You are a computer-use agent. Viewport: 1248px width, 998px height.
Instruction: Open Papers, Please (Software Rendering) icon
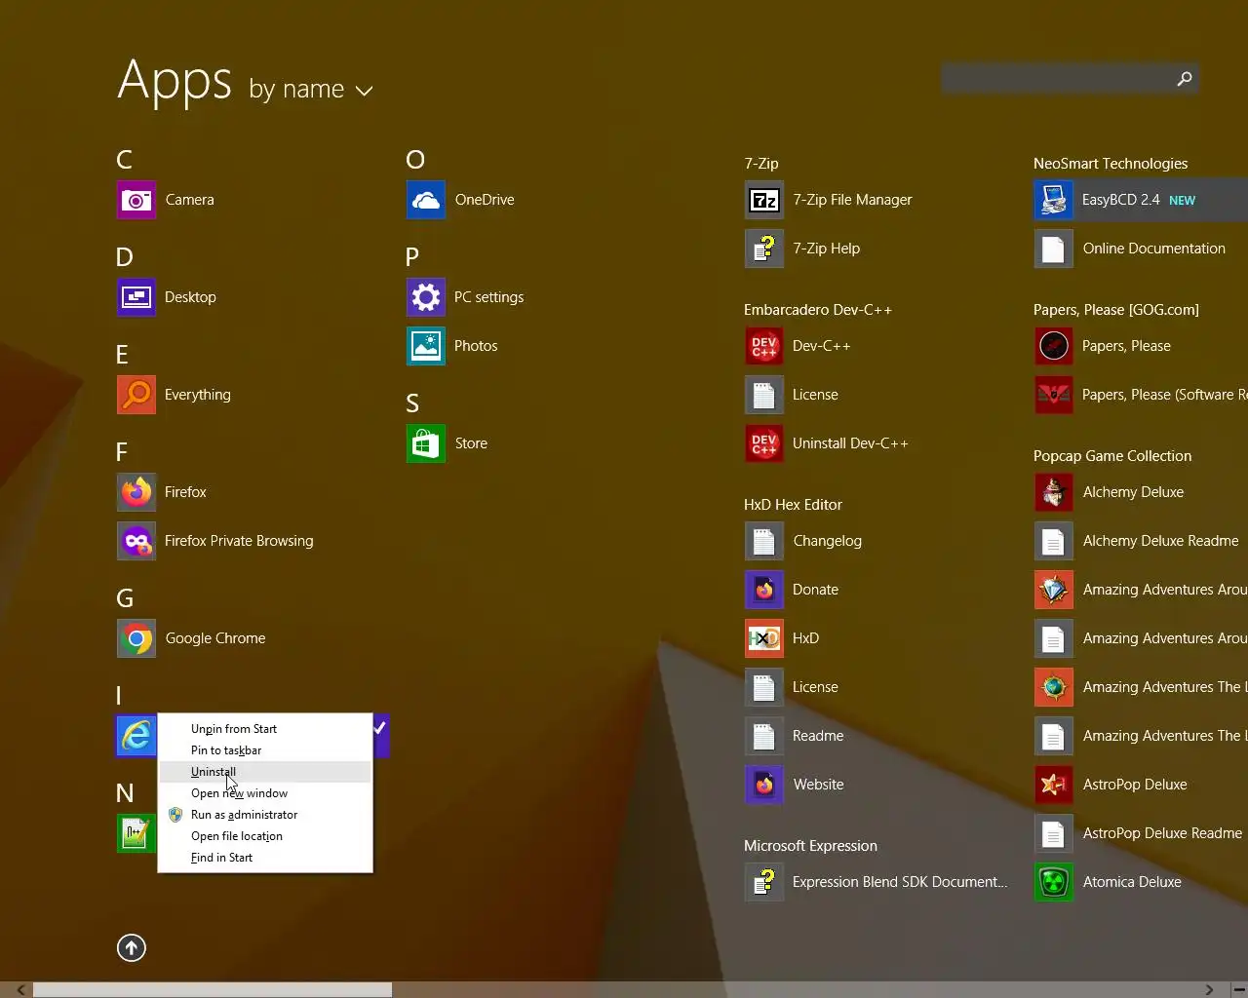tap(1054, 395)
